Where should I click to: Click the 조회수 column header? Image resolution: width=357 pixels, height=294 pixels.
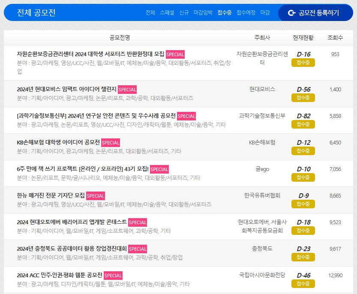tap(335, 38)
